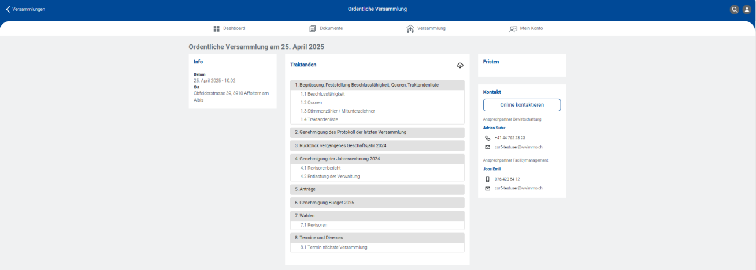This screenshot has height=270, width=756.
Task: Click the back chevron icon
Action: (8, 9)
